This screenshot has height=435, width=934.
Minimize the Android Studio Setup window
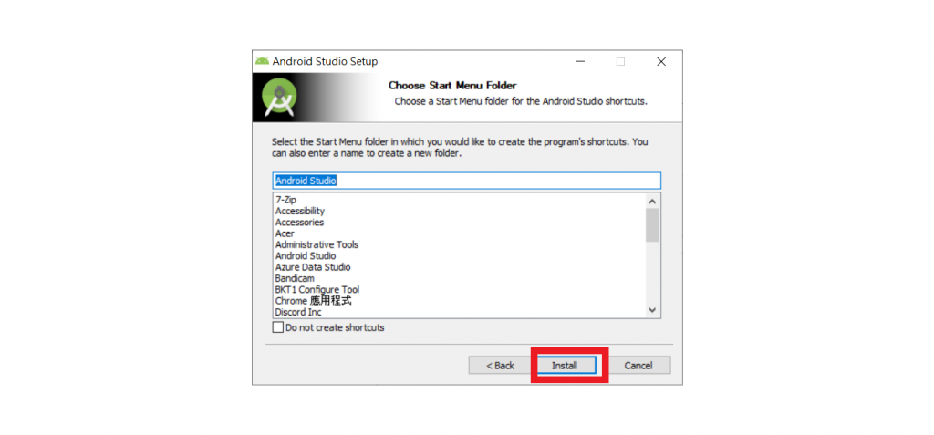tap(580, 61)
